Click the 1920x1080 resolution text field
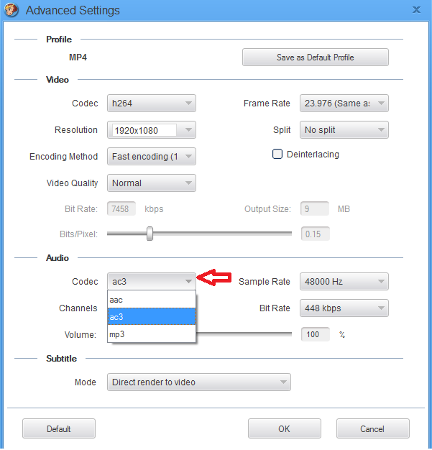The height and width of the screenshot is (450, 432). click(144, 130)
